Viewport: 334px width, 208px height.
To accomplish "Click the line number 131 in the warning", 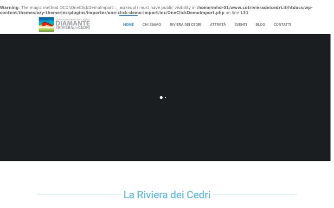I will pos(244,13).
